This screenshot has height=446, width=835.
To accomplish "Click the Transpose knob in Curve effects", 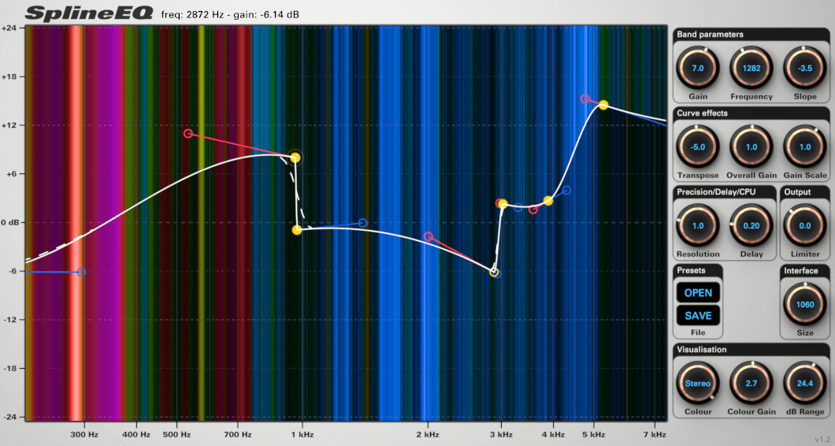I will (x=697, y=147).
